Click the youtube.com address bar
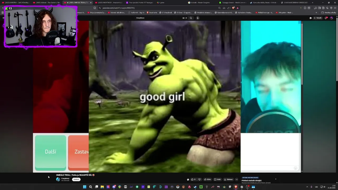Image resolution: width=338 pixels, height=190 pixels. point(158,8)
